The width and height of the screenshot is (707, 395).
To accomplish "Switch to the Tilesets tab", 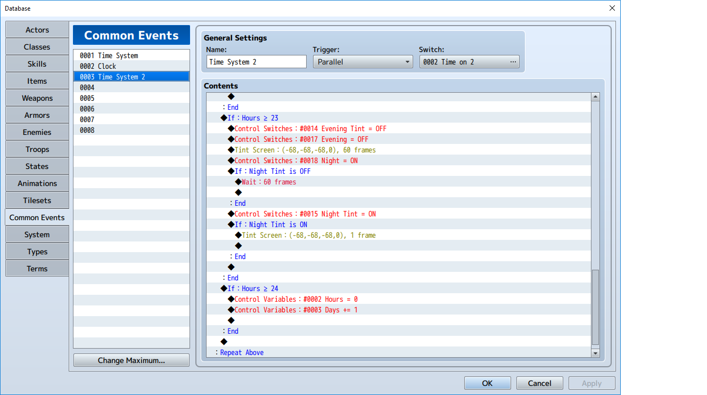I will 37,200.
